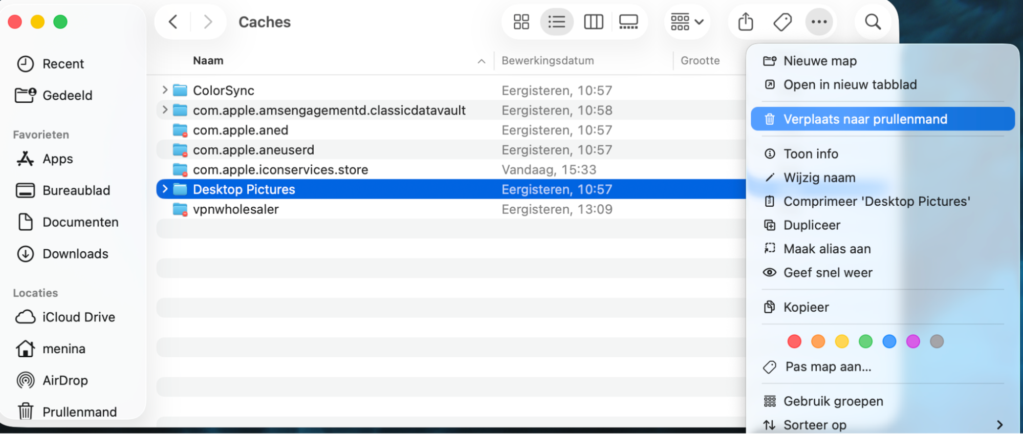The width and height of the screenshot is (1023, 434).
Task: Select list view toggle
Action: [x=556, y=22]
